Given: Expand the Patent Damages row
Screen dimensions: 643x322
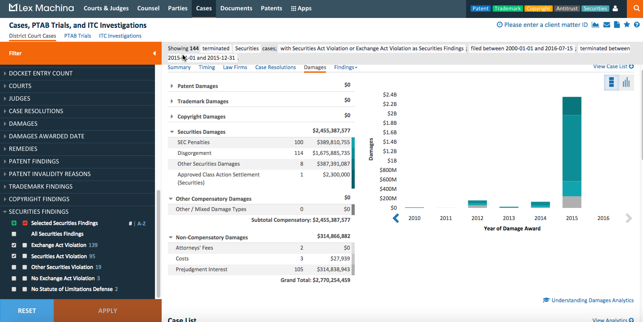Looking at the screenshot, I should [172, 86].
